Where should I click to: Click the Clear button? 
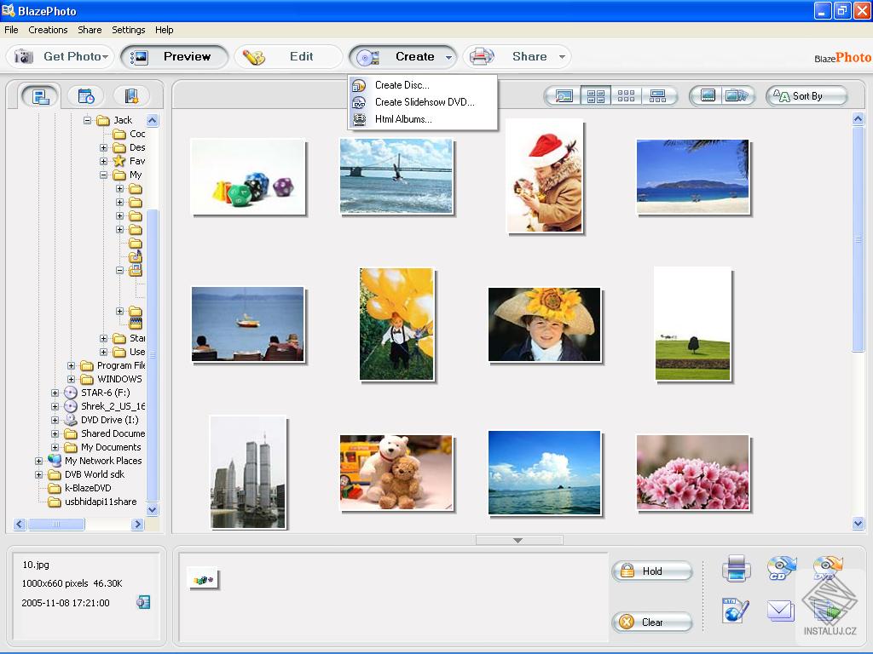coord(652,622)
